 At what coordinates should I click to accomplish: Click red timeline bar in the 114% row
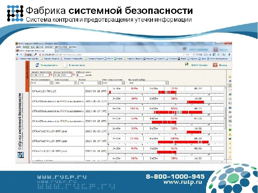pos(183,142)
